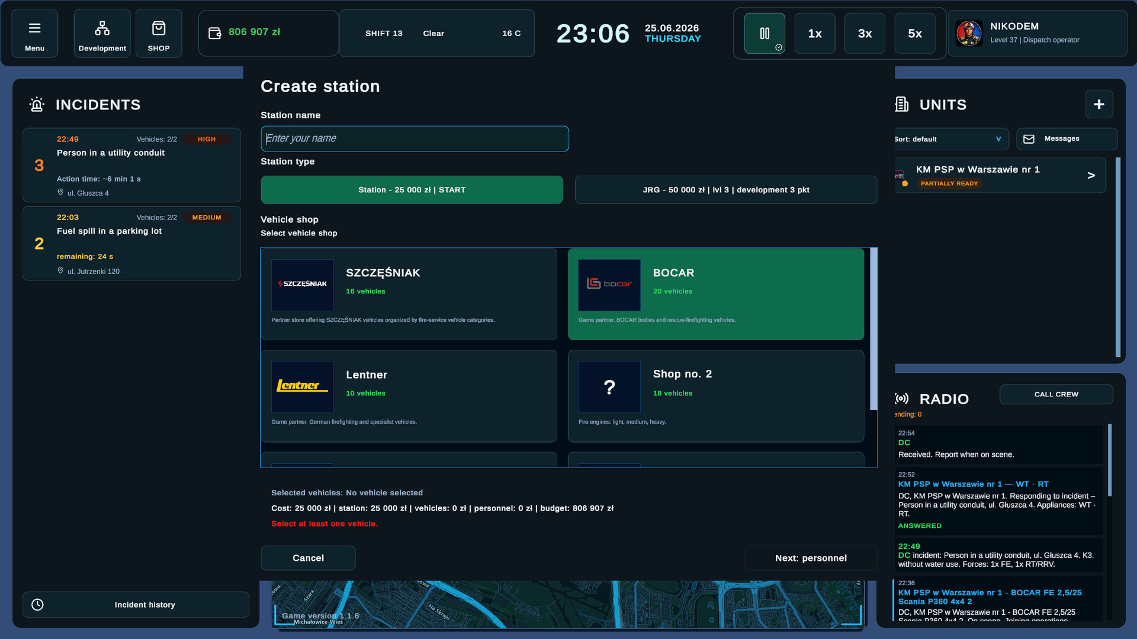The image size is (1137, 639).
Task: Choose the Lentner vehicle shop
Action: pos(409,396)
